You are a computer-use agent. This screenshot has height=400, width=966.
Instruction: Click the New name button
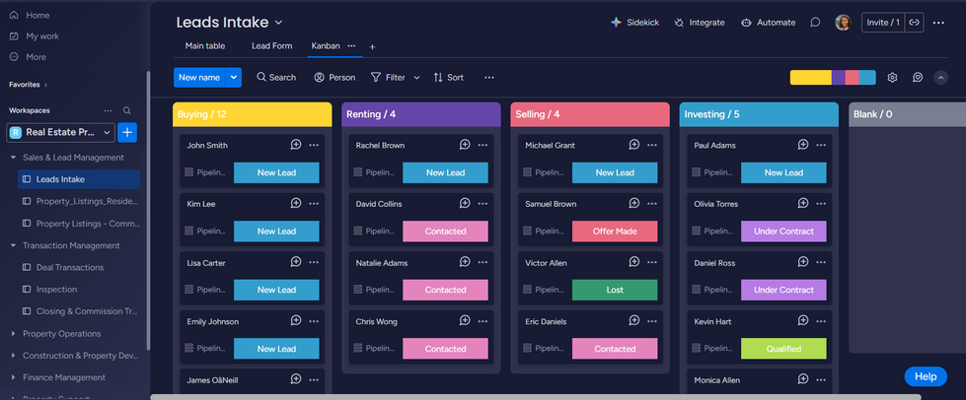(199, 78)
